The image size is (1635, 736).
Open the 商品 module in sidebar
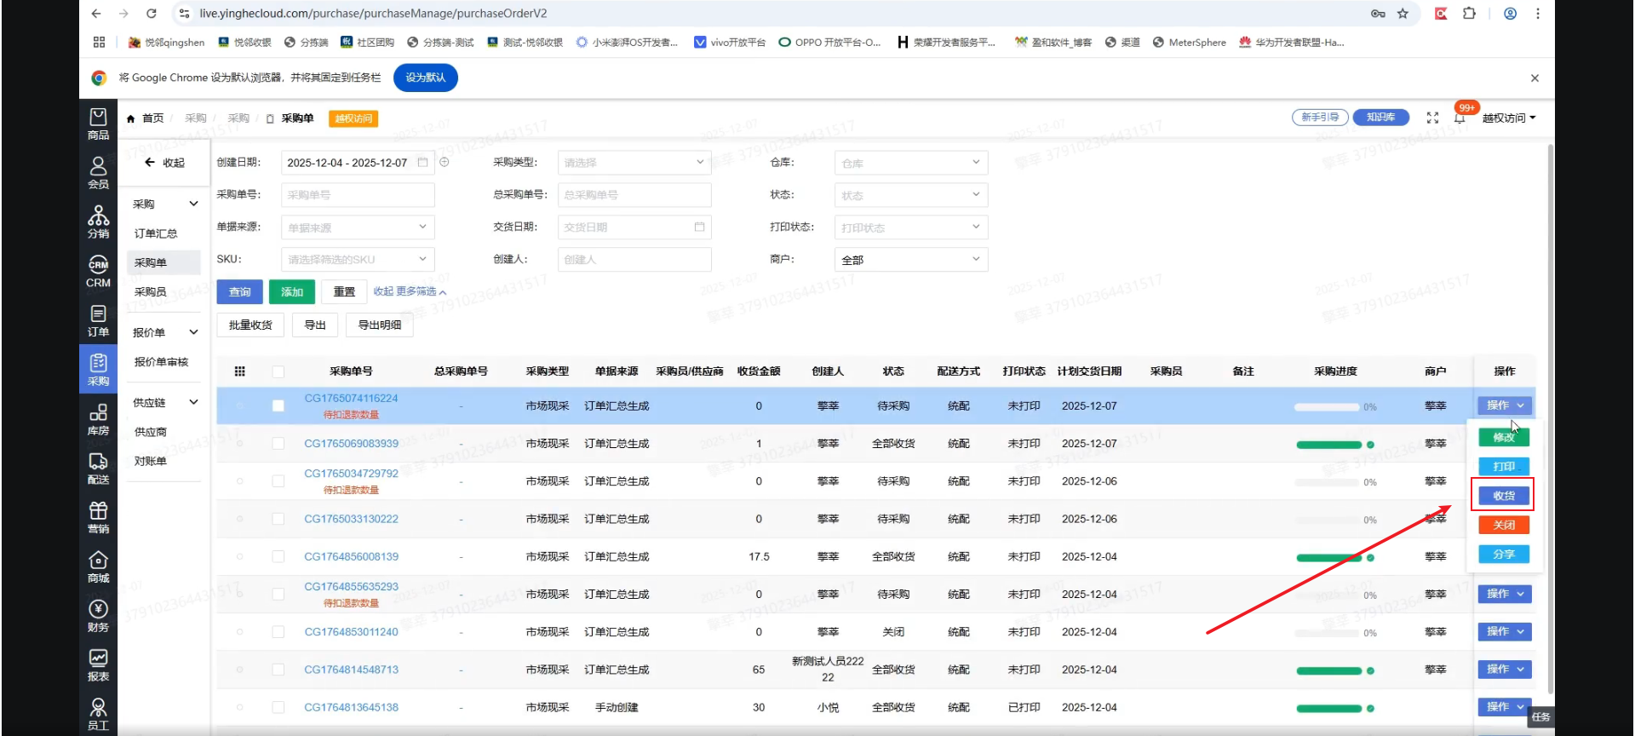(98, 124)
